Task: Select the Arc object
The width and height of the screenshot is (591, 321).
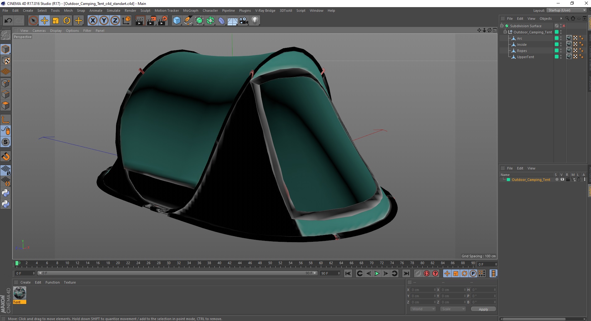Action: pos(519,38)
